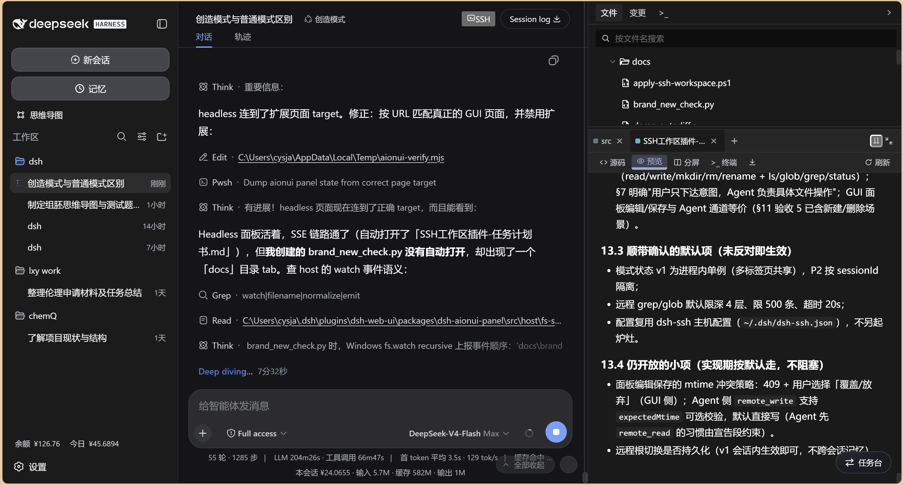Click the 按文件名搜索 file search field
Image resolution: width=903 pixels, height=485 pixels.
coord(746,39)
